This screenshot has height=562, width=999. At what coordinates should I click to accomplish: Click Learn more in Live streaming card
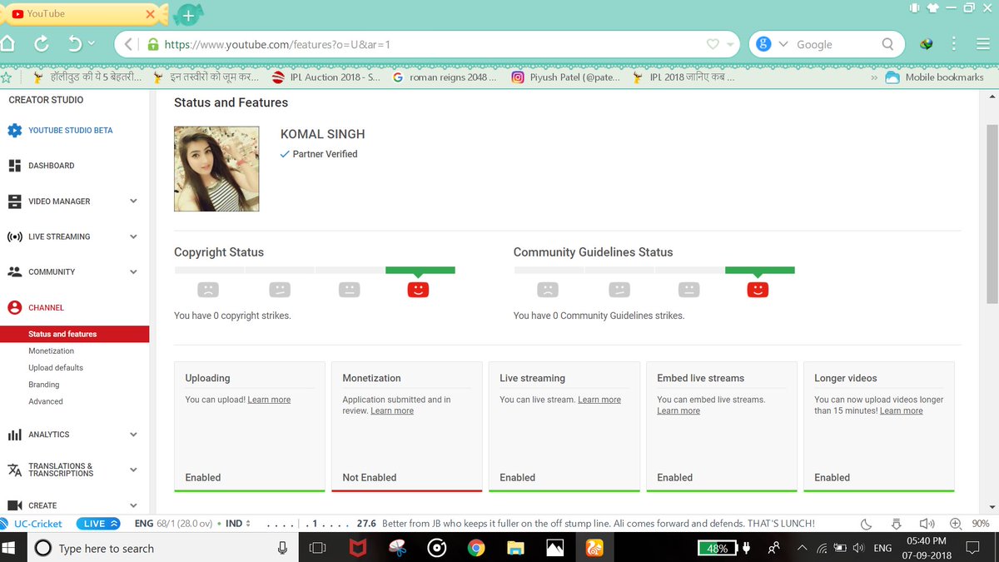[x=599, y=400]
